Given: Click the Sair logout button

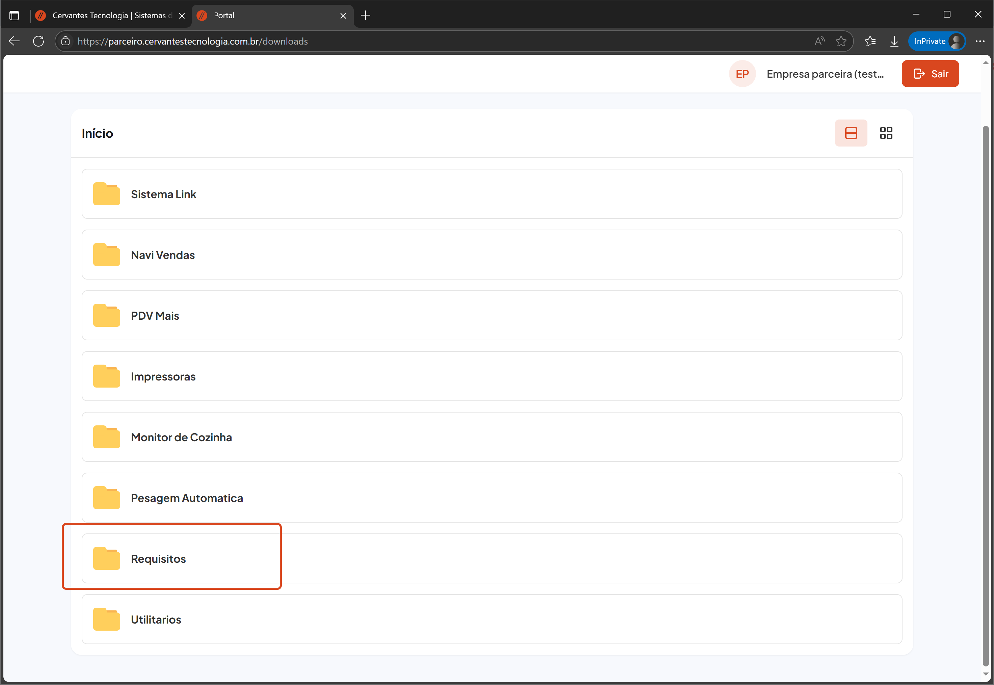Looking at the screenshot, I should pos(930,74).
